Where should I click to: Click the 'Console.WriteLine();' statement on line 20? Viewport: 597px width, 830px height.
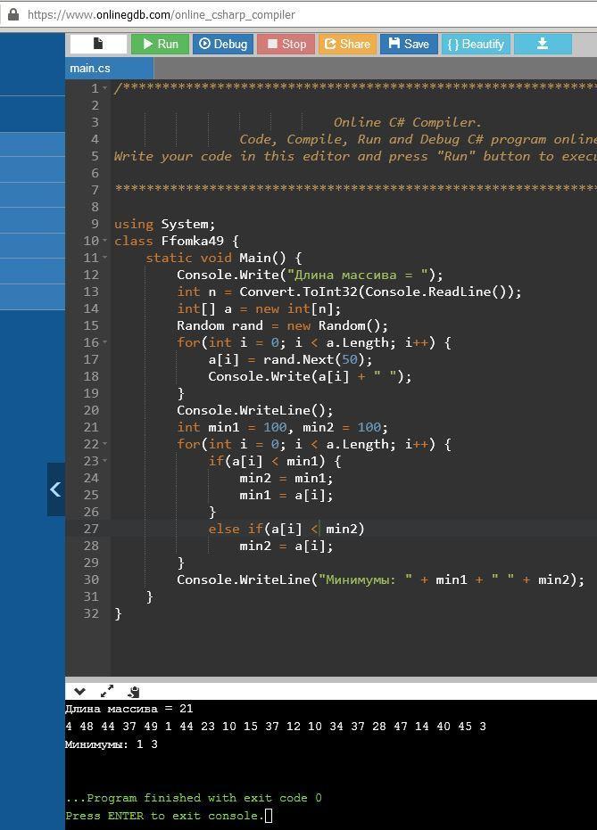click(255, 410)
